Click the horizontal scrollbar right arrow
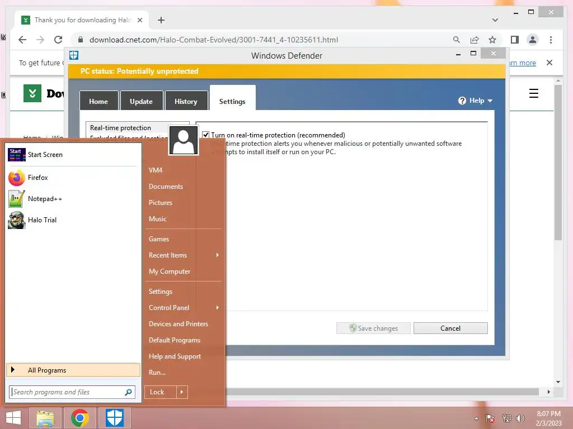This screenshot has height=429, width=573. click(x=548, y=392)
